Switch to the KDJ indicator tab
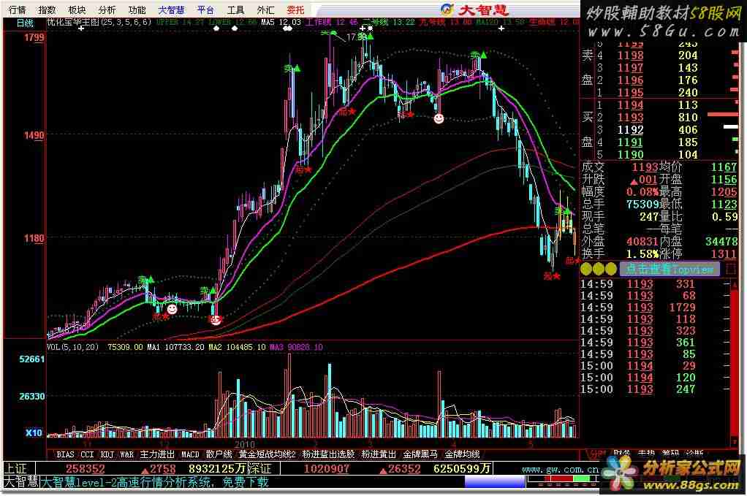 107,454
